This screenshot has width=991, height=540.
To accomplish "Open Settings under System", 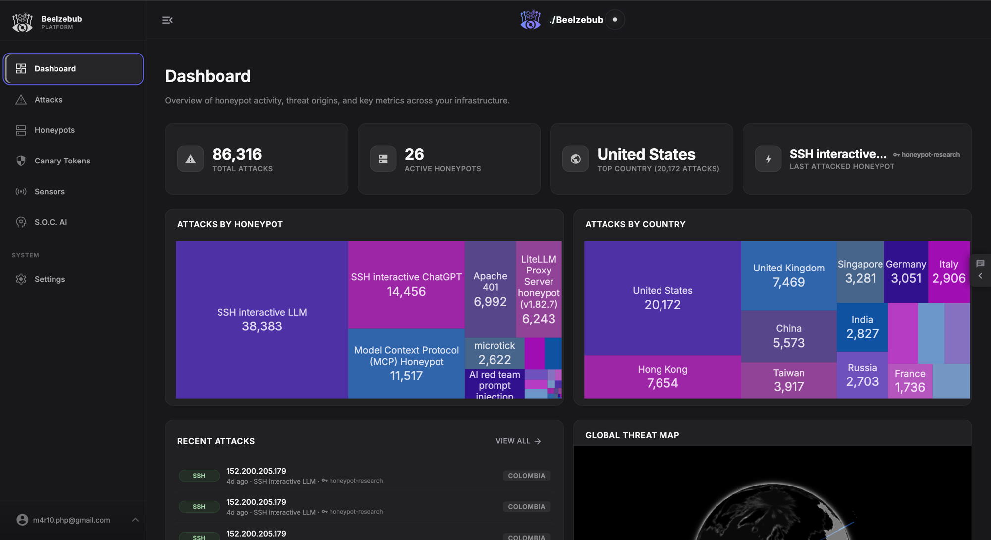I will coord(73,279).
